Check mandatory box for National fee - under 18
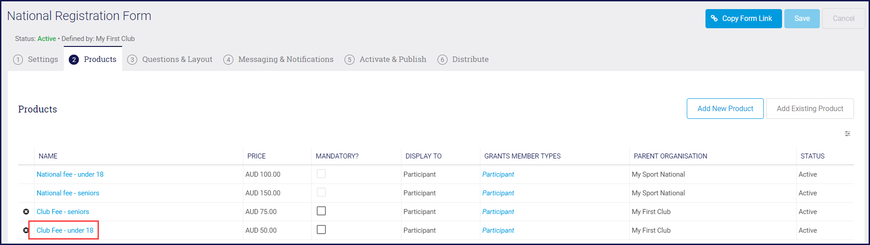The image size is (870, 245). click(321, 174)
